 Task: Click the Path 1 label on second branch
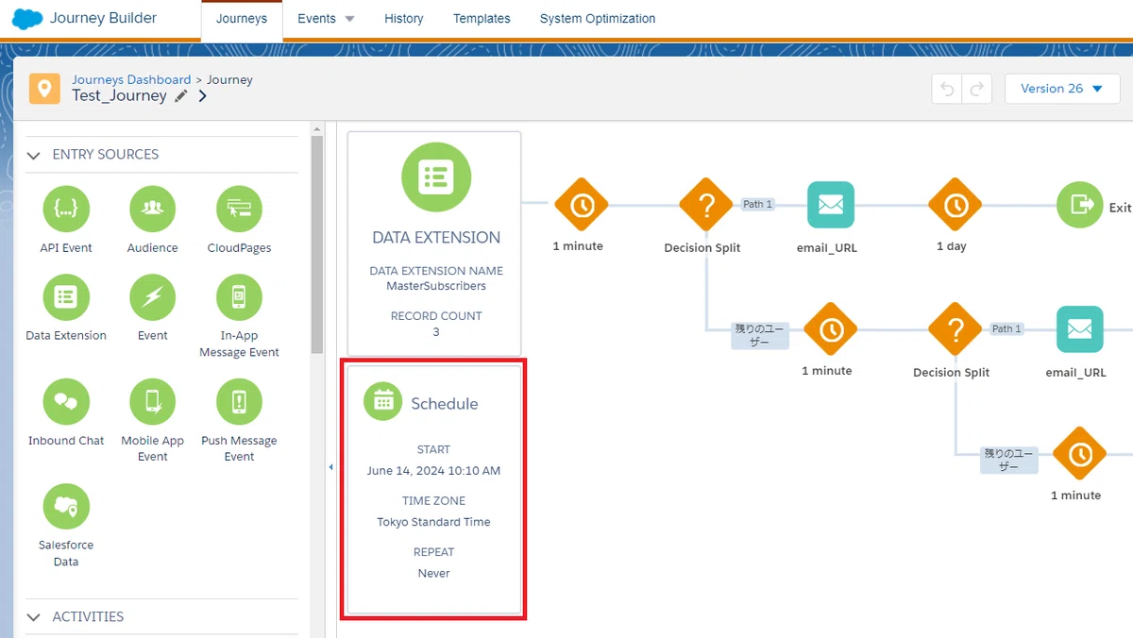point(1006,328)
